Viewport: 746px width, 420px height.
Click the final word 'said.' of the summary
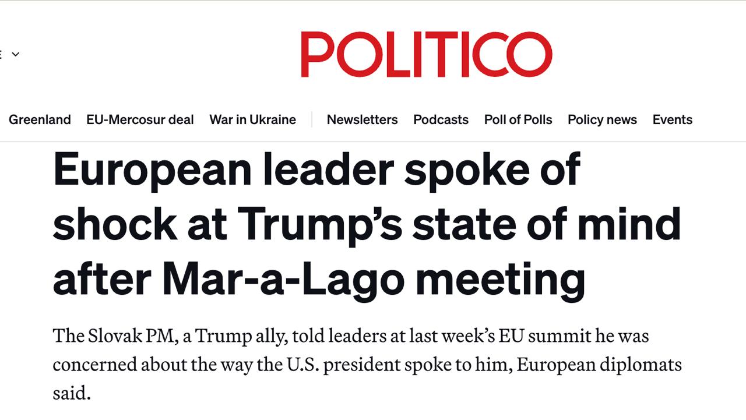point(72,393)
